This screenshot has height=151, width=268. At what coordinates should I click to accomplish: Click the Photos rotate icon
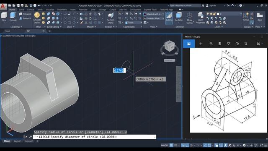[x=237, y=44]
